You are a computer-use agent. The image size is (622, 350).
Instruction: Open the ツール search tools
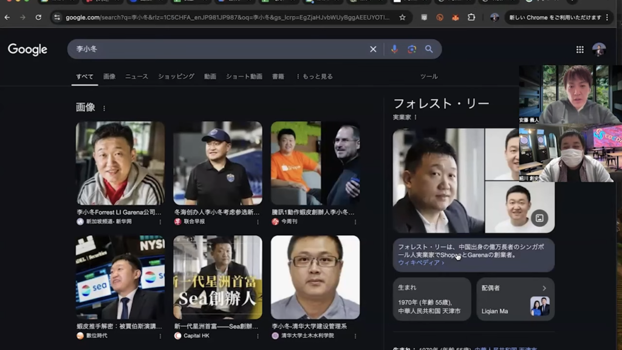pyautogui.click(x=429, y=76)
